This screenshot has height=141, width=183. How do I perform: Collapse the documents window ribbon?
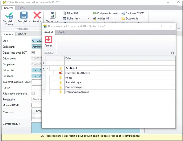172,53
